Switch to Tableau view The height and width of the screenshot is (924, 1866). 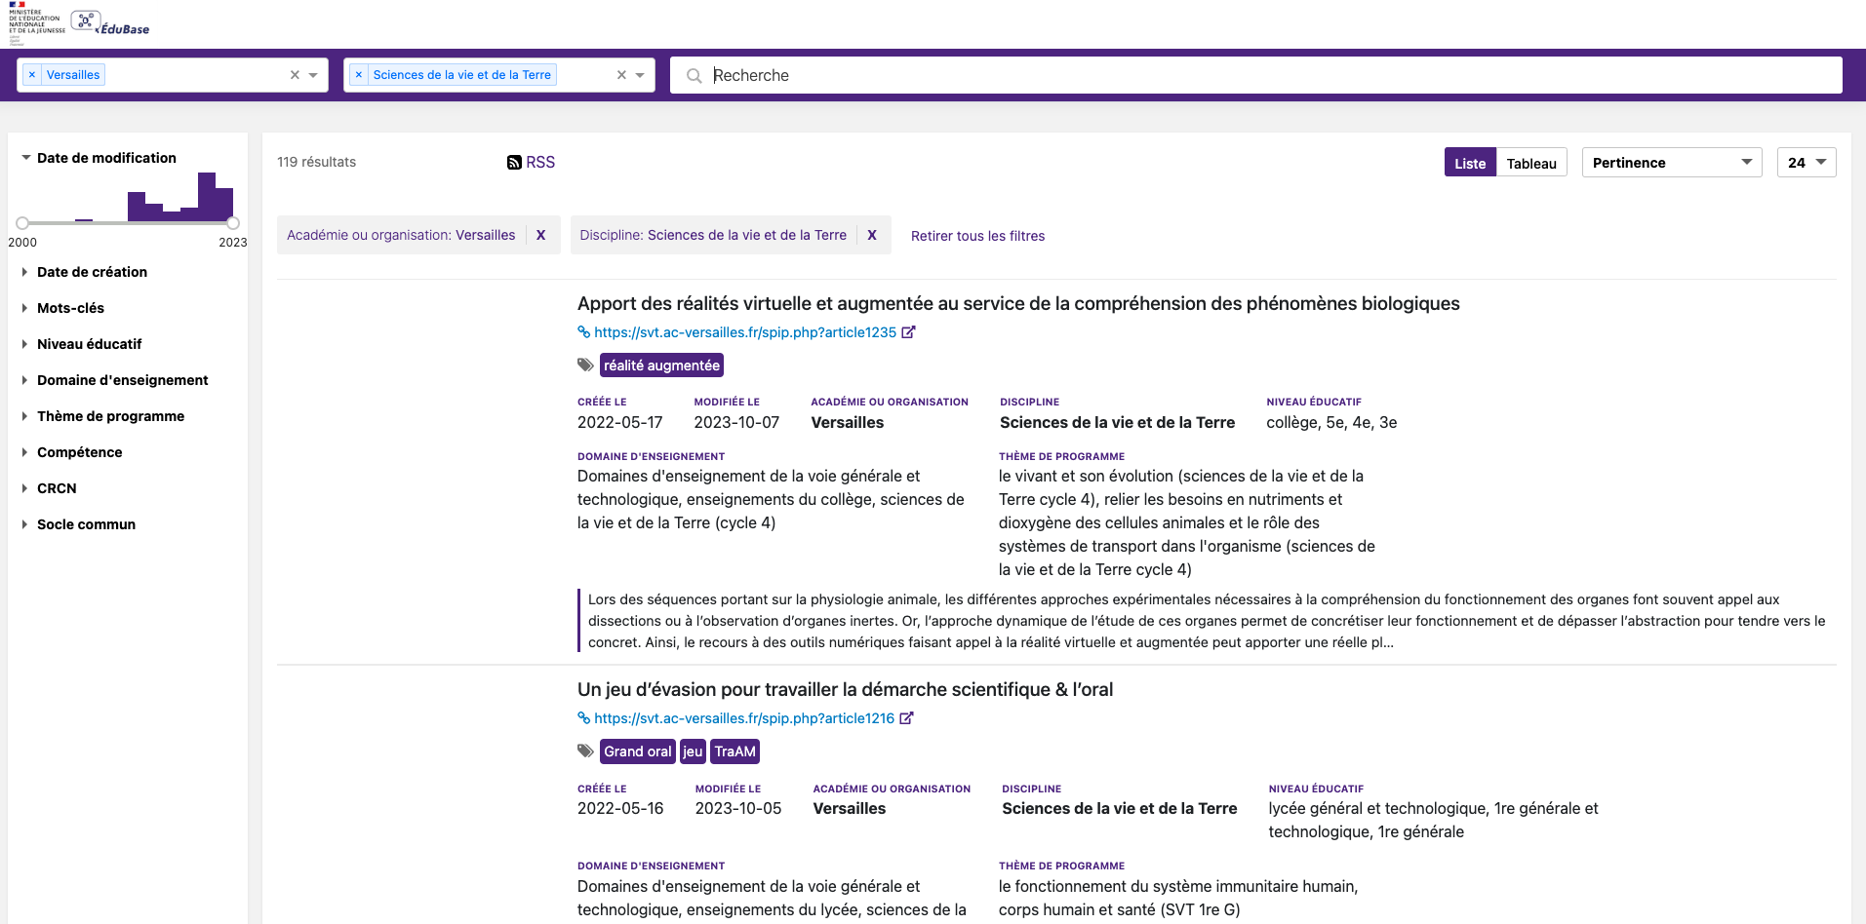pyautogui.click(x=1530, y=163)
